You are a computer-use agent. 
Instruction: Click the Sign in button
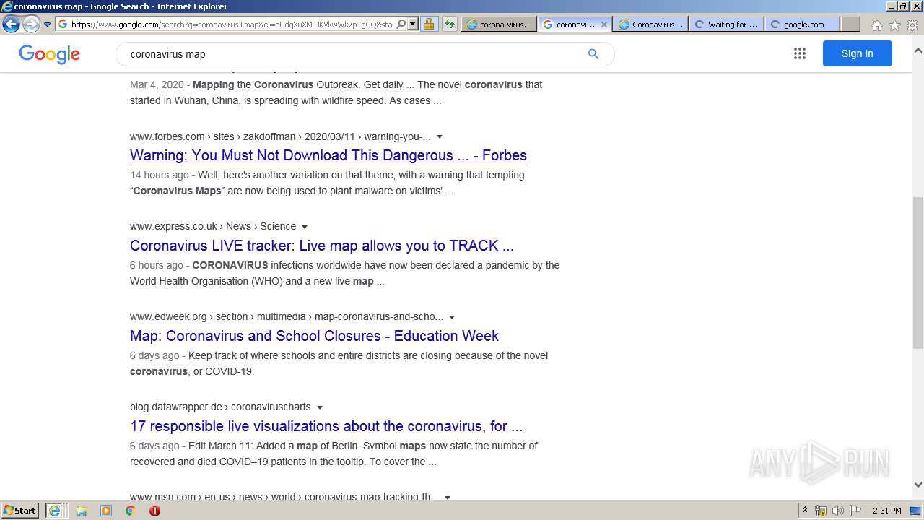click(x=857, y=53)
